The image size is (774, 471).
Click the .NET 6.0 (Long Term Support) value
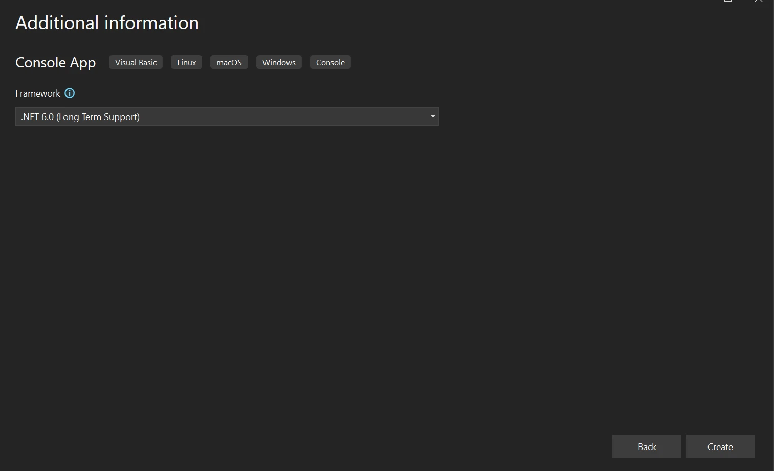[x=80, y=117]
